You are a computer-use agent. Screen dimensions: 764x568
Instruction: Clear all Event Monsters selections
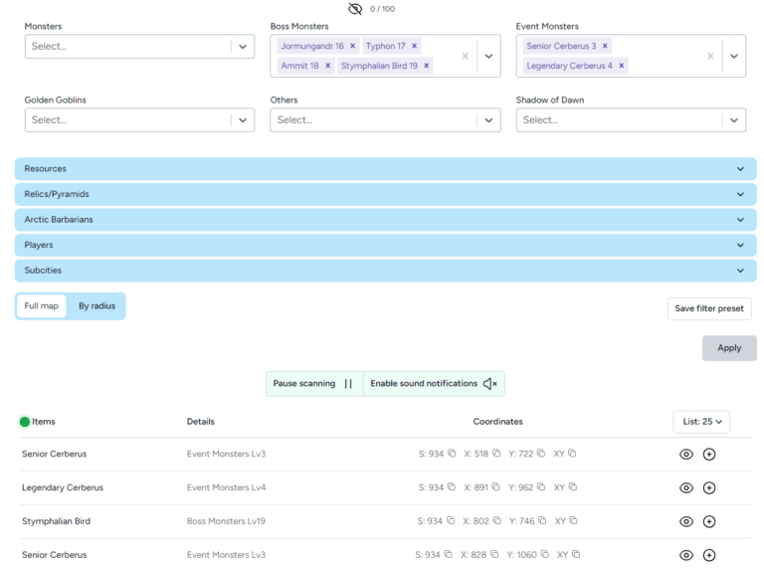tap(710, 56)
